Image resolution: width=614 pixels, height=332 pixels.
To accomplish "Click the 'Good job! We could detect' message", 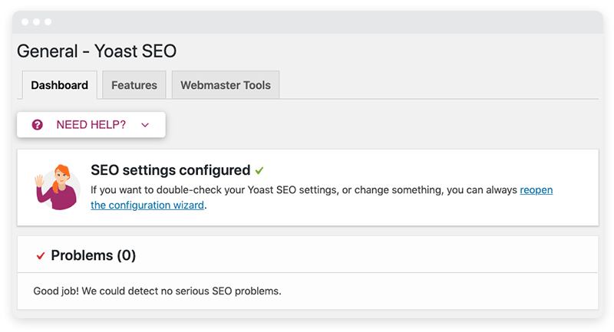I will [x=157, y=291].
